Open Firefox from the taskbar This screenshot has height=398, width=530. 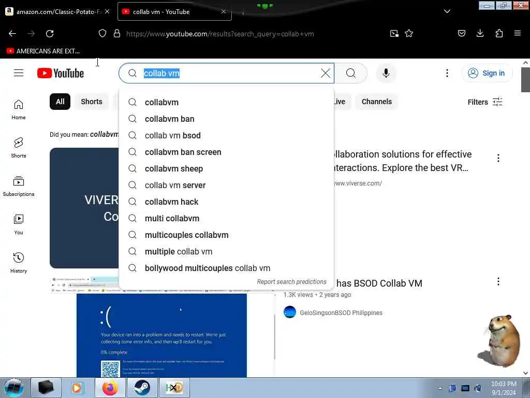click(x=110, y=388)
